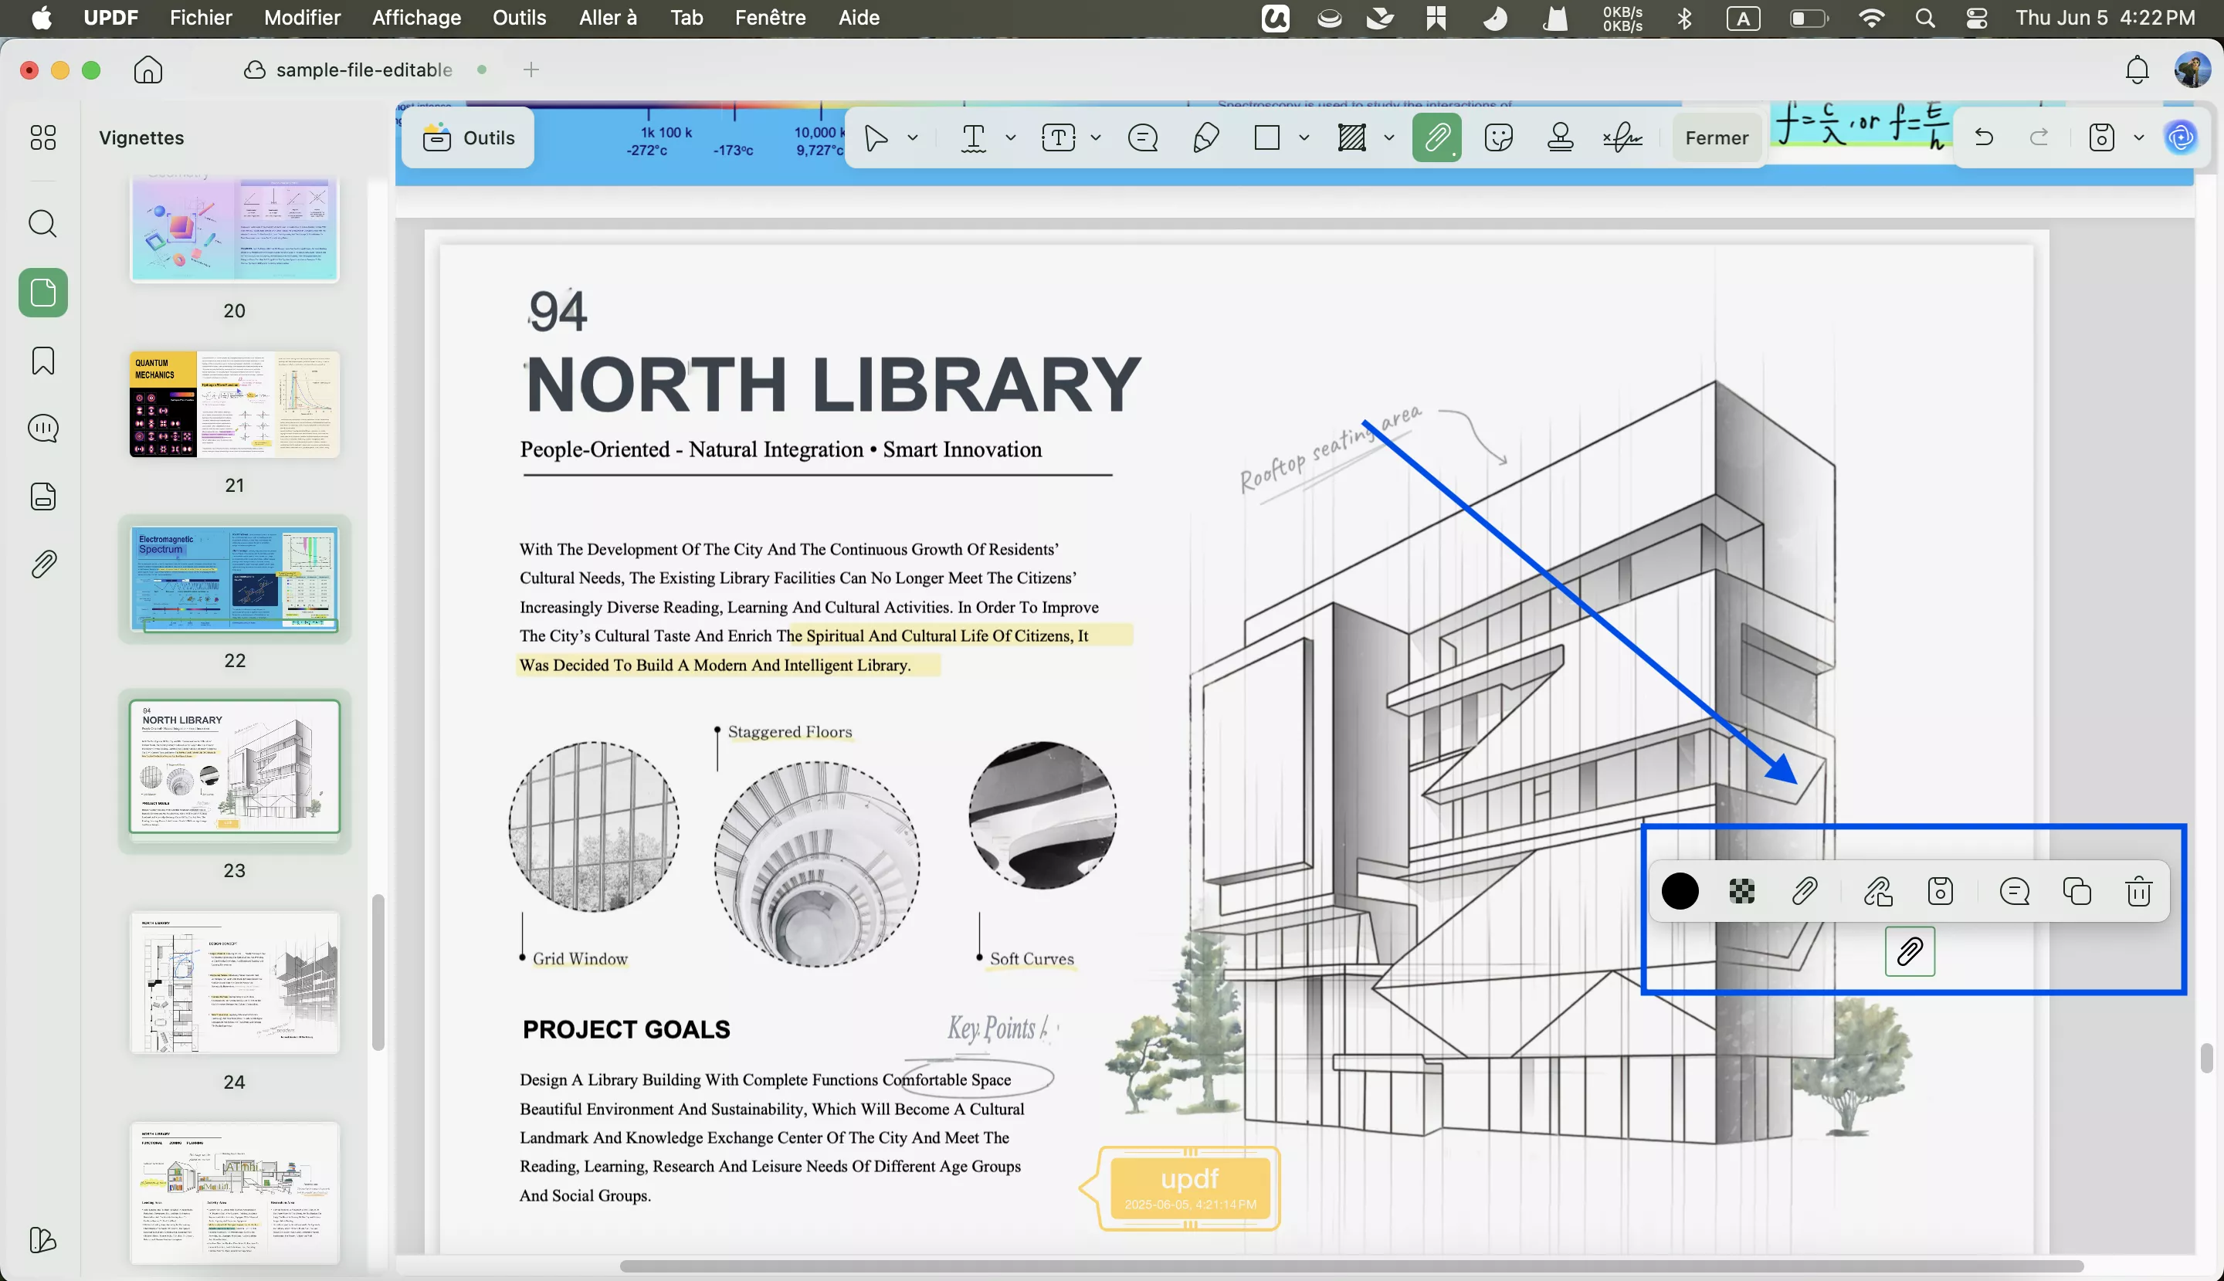2224x1281 pixels.
Task: Toggle the active attachment paperclip tool
Action: [x=1436, y=138]
